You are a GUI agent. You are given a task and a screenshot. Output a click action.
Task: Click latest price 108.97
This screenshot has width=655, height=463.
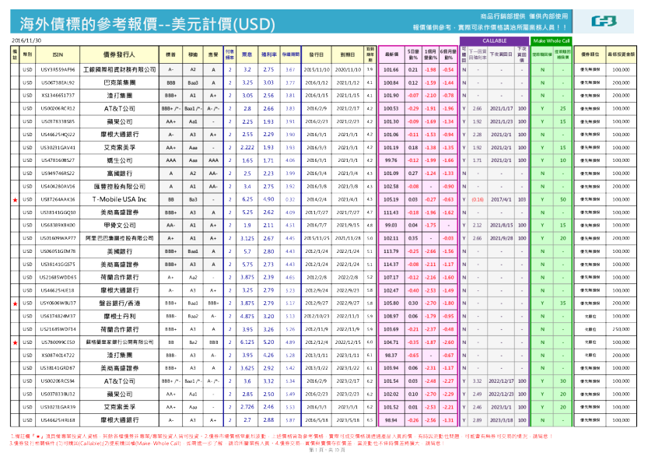tap(391, 317)
